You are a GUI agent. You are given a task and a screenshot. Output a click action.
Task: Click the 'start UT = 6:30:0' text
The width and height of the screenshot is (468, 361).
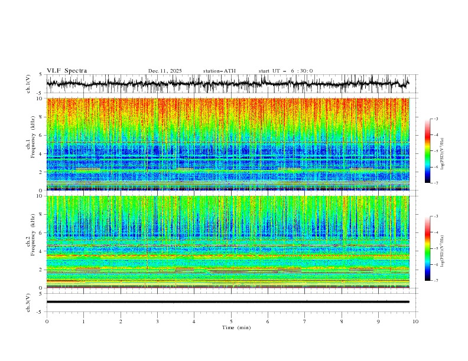pyautogui.click(x=285, y=71)
